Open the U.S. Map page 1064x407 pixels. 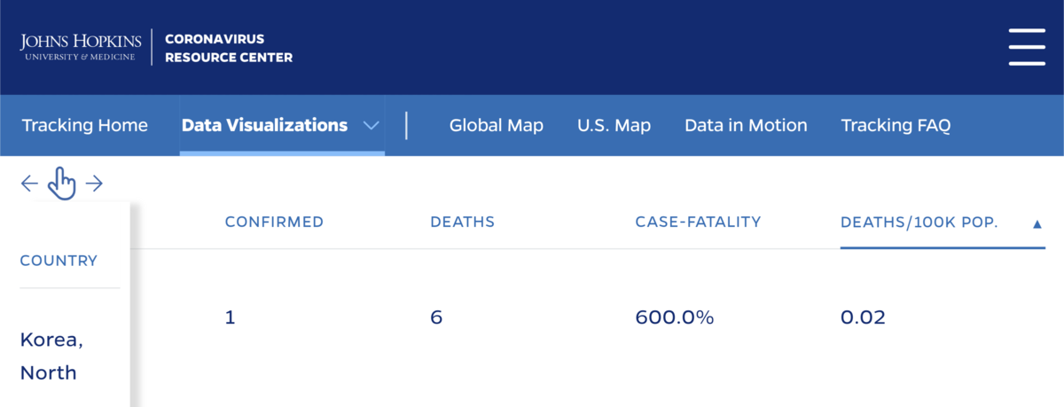(x=614, y=125)
